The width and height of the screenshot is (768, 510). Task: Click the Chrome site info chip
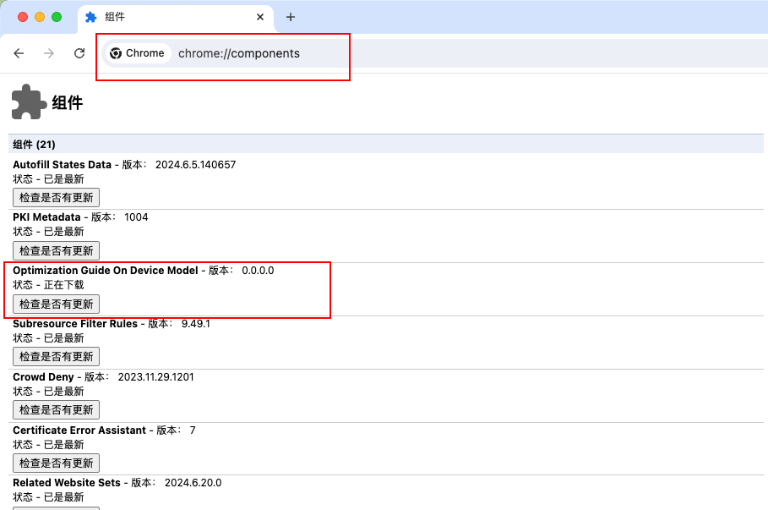point(138,53)
